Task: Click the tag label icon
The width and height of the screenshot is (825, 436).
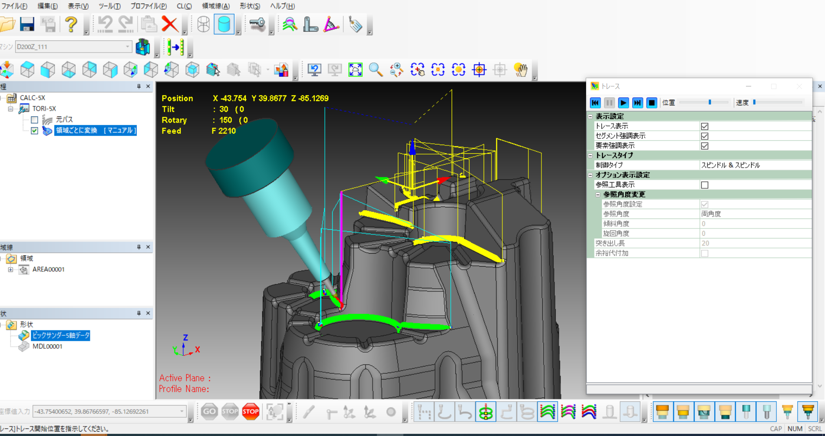Action: [355, 24]
